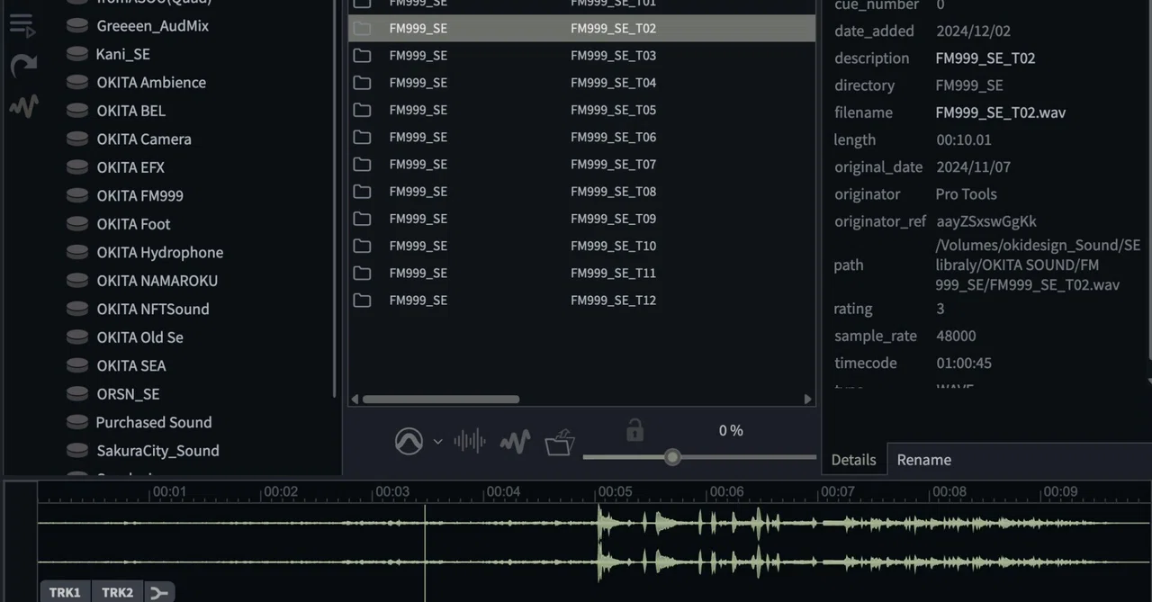Screen dimensions: 1152x602
Task: Toggle the TRK2 channel button
Action: coord(117,592)
